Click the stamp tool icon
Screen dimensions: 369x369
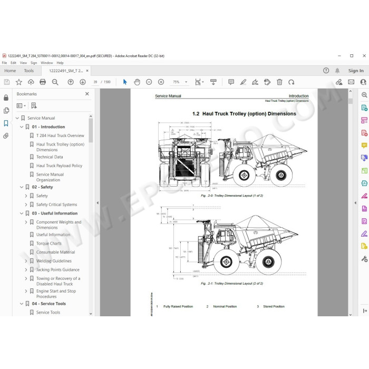[x=267, y=82]
